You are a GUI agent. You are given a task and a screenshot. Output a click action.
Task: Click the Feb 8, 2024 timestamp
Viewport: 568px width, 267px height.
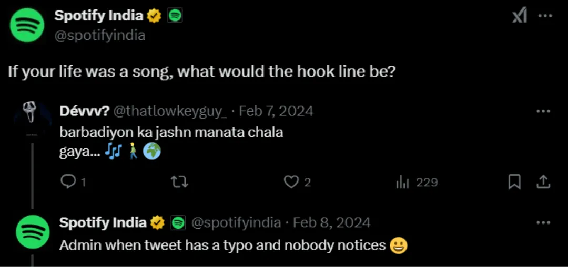click(x=331, y=222)
